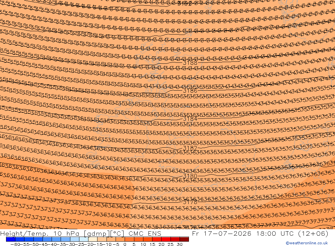335x246 pixels.
Task: Click the 3180 height contour label
Action: (190, 176)
